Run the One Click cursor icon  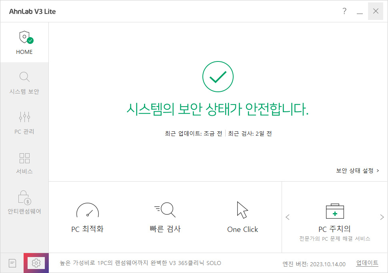coord(242,210)
